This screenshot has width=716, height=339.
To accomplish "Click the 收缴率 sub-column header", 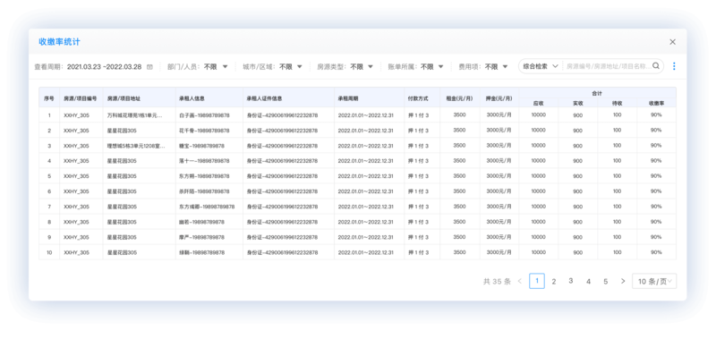I will tap(656, 103).
